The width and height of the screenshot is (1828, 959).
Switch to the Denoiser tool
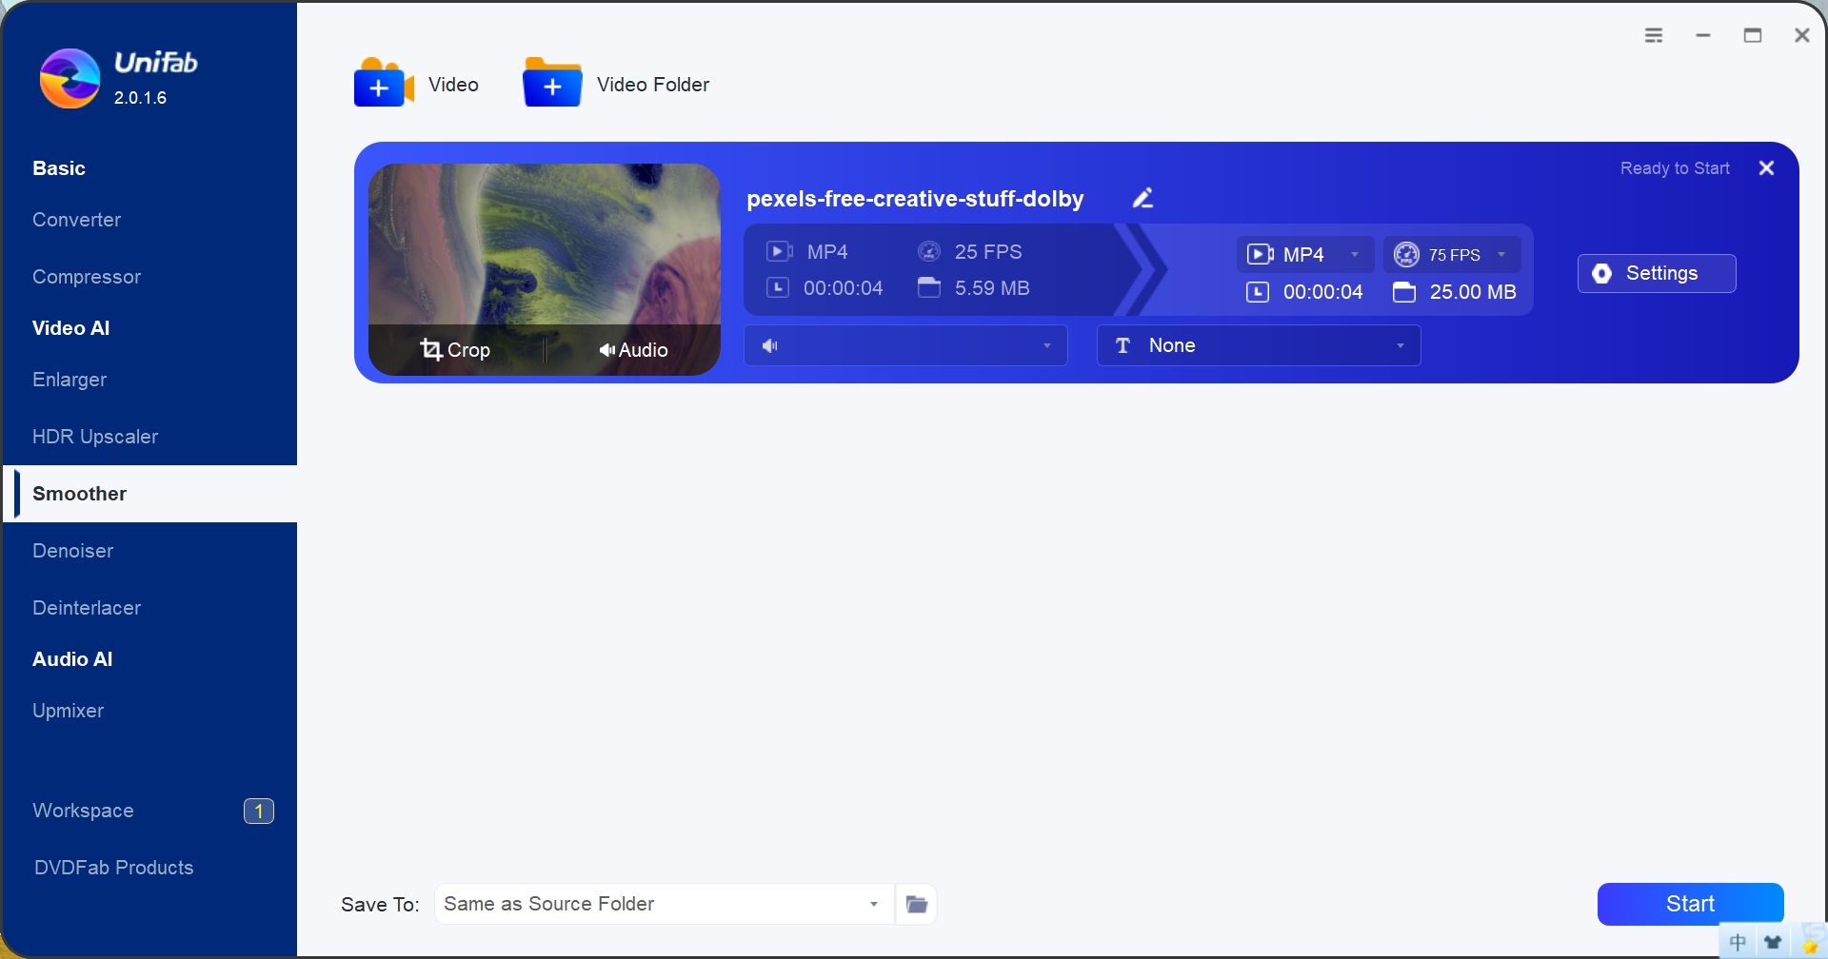(72, 550)
